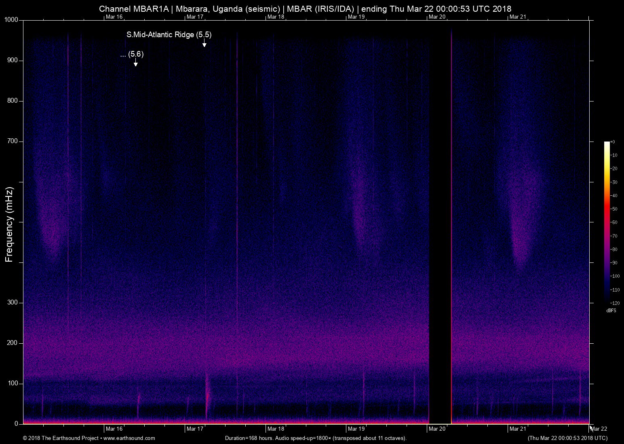Pick the +0 white top of the color bar
Viewport: 624px width, 444px height.
tap(607, 144)
